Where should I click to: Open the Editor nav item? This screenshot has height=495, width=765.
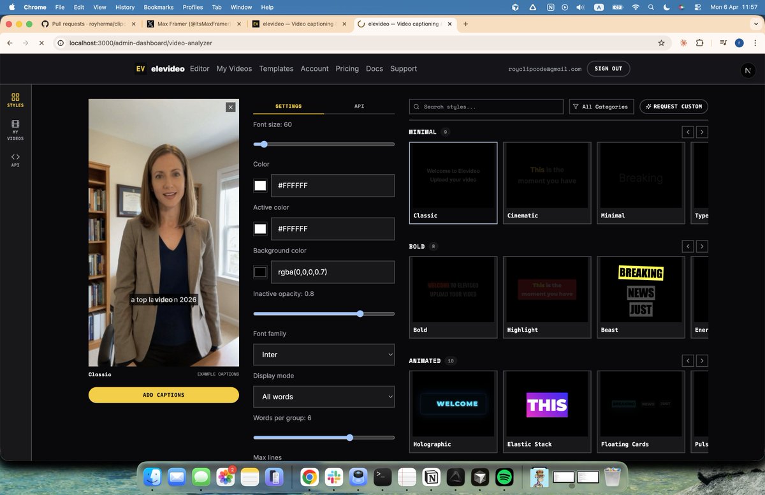(200, 69)
